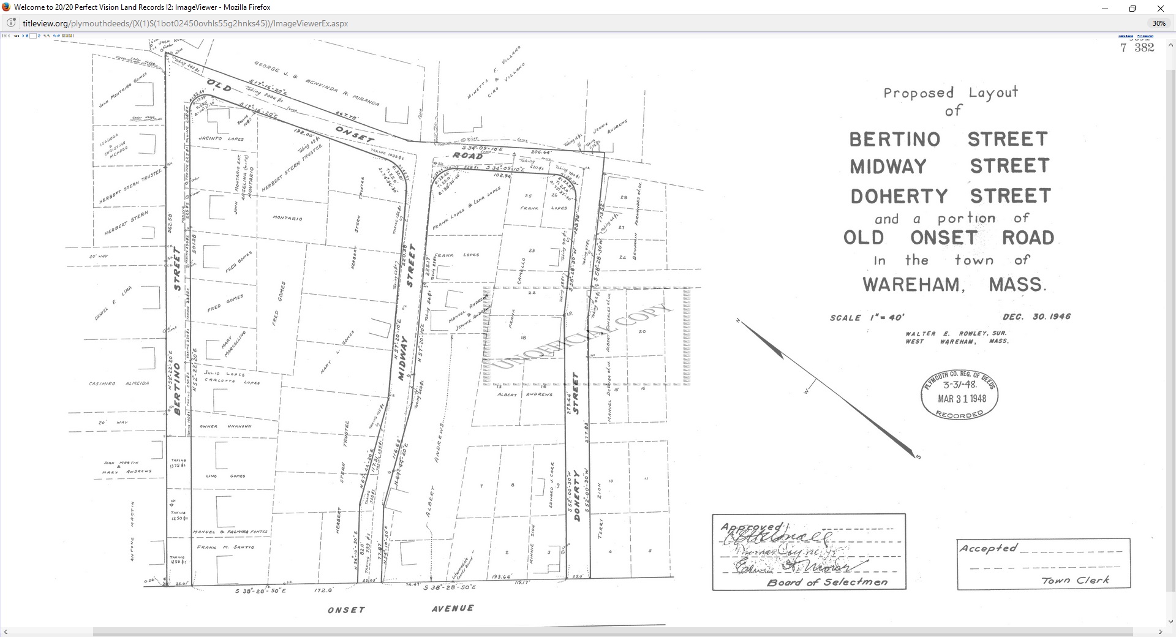Go to the first page of document
1176x637 pixels.
pos(4,36)
